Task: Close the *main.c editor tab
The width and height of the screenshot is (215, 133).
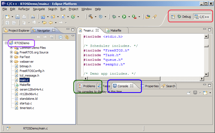Action: pos(97,30)
